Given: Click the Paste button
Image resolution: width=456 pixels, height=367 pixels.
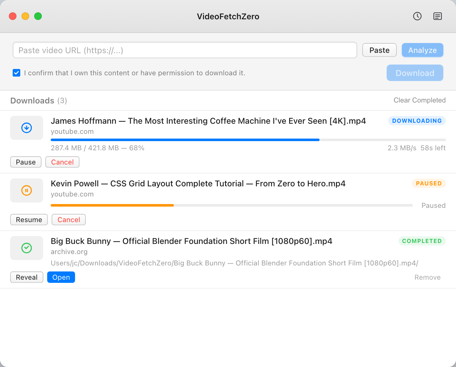Looking at the screenshot, I should [x=379, y=50].
